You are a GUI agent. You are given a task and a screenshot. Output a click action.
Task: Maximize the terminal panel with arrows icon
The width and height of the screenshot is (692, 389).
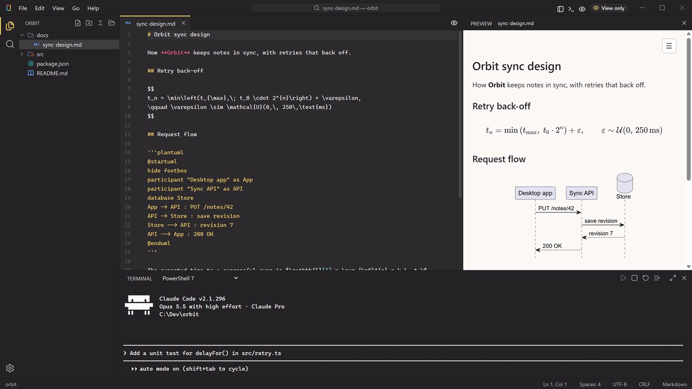pyautogui.click(x=673, y=278)
